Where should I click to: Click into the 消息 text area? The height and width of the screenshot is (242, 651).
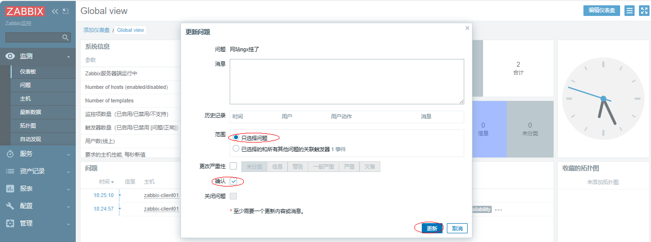click(x=346, y=81)
